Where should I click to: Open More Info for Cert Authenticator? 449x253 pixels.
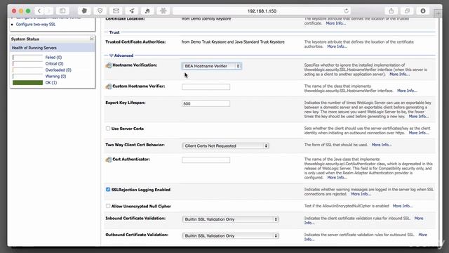[337, 178]
